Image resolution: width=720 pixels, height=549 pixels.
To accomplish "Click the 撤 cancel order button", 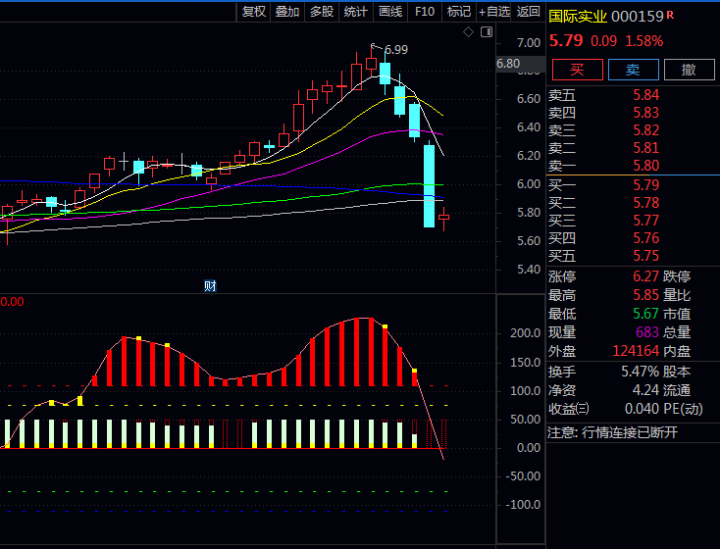I will coord(690,70).
